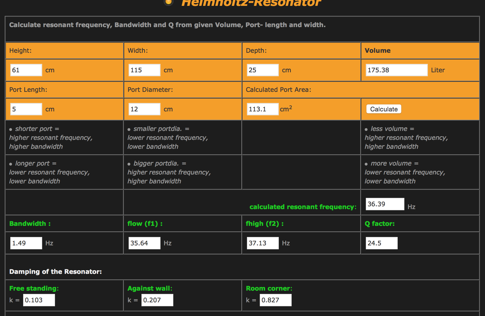The width and height of the screenshot is (485, 316).
Task: Click the Volume field in Liter
Action: [396, 70]
